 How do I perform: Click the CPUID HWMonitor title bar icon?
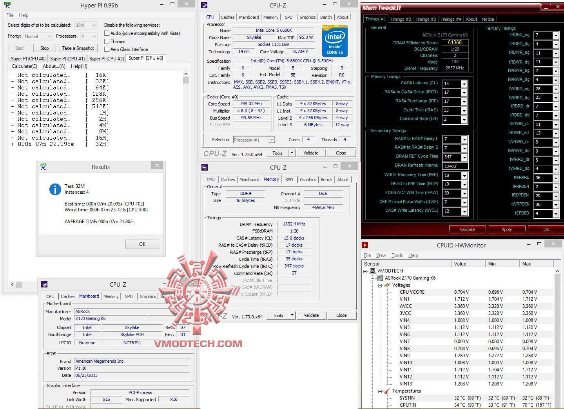(x=365, y=245)
